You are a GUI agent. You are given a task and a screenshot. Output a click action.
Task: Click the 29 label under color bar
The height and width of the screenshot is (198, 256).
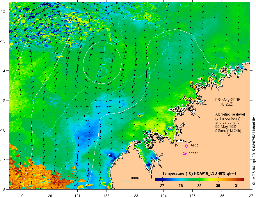click(199, 185)
